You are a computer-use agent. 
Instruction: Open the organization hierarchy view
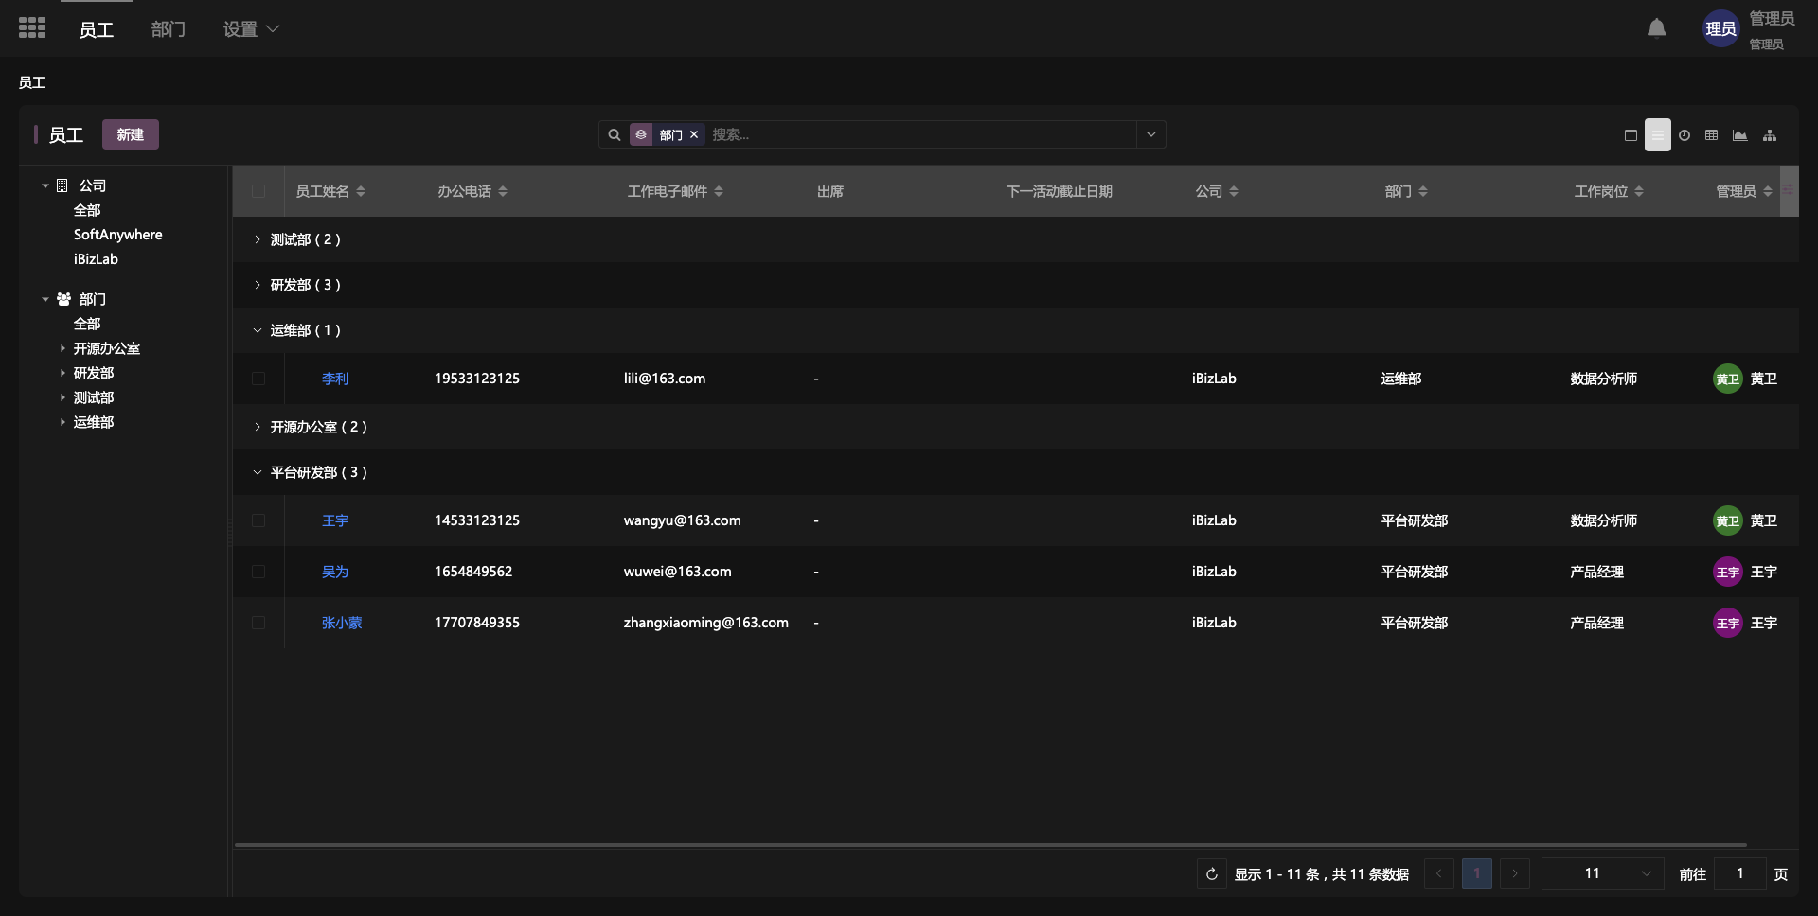click(1770, 135)
